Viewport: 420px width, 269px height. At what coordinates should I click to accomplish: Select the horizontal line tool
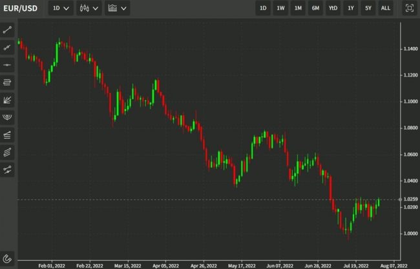click(8, 65)
